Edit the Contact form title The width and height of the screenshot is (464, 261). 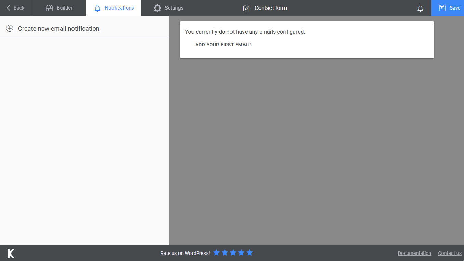[271, 8]
